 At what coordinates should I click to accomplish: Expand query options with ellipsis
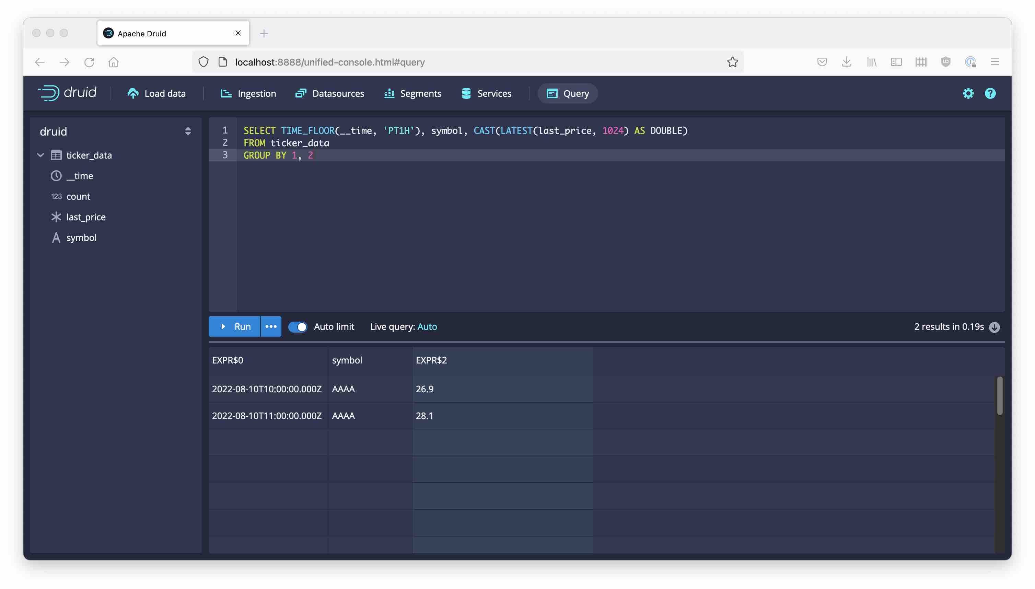(270, 326)
